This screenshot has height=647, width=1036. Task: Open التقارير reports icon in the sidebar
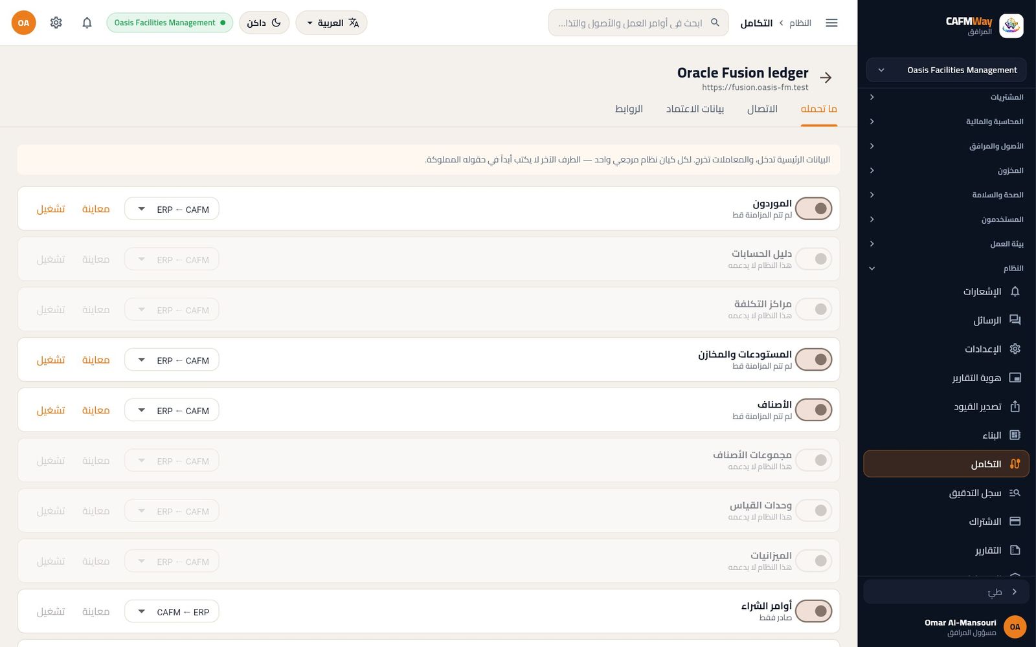coord(1015,551)
